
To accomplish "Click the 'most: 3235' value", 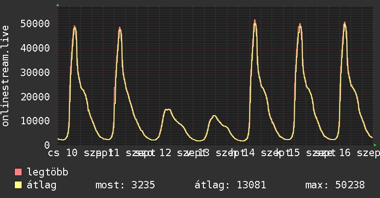I will tap(125, 185).
